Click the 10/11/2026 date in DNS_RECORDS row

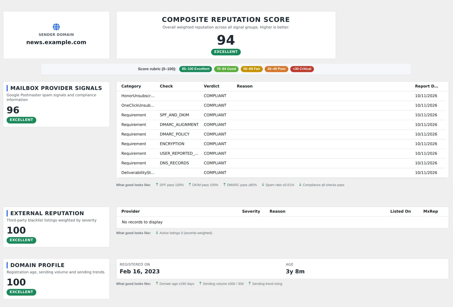[426, 163]
